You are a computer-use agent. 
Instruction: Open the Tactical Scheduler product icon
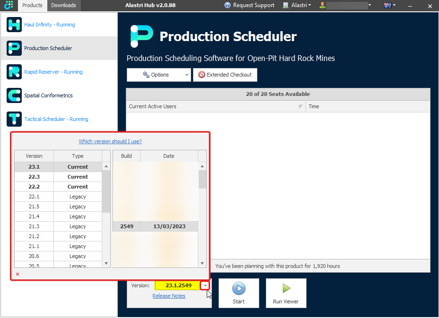(14, 119)
